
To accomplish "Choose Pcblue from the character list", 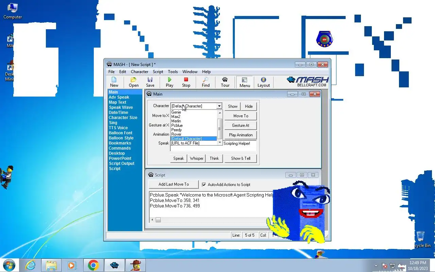I will tap(193, 125).
